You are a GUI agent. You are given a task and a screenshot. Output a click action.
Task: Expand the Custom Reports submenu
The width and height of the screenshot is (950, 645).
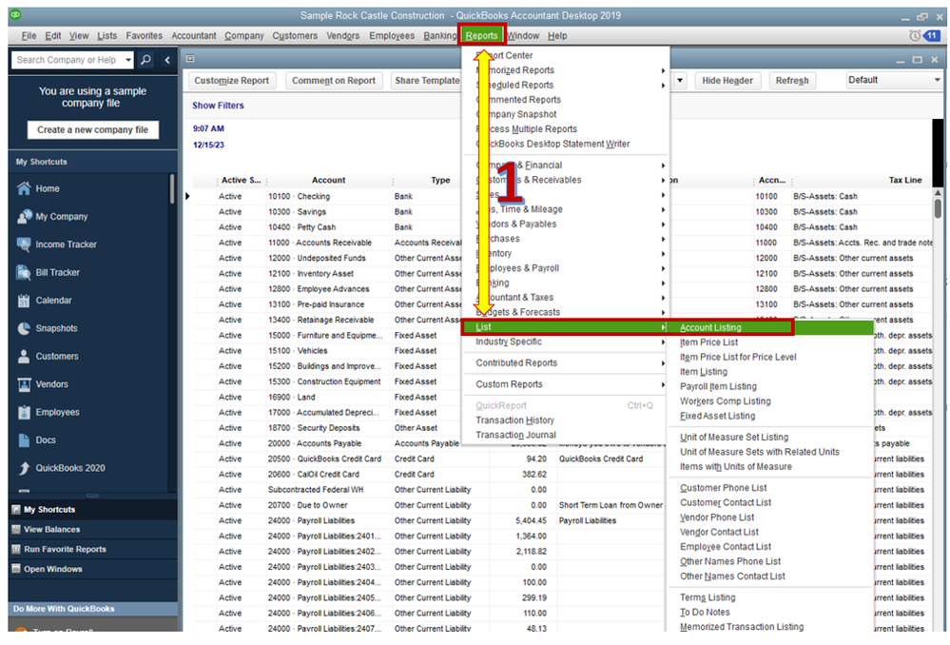[663, 384]
